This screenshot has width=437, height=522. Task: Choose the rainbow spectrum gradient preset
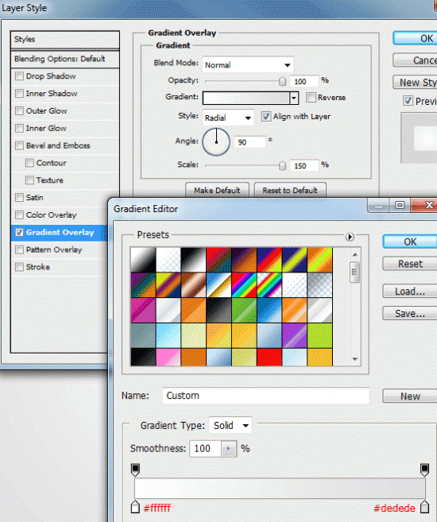(244, 285)
